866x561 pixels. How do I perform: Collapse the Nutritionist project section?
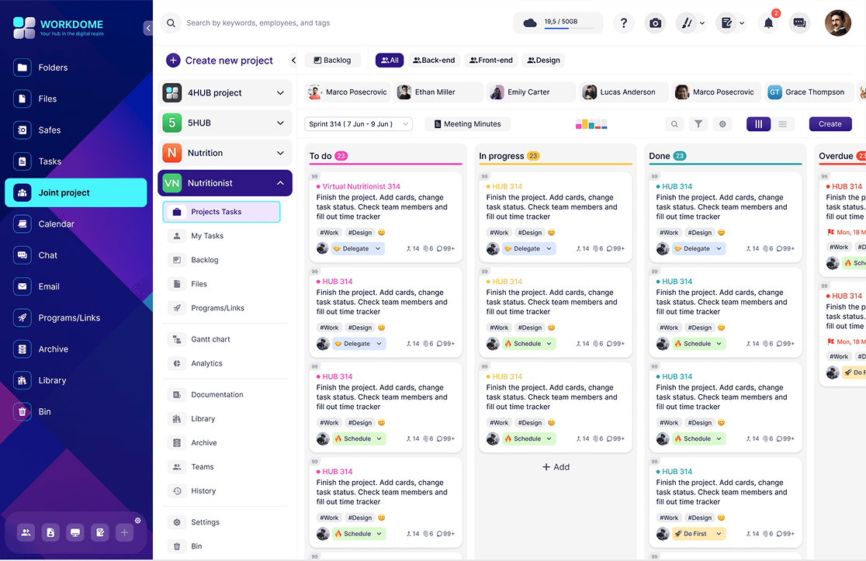[x=280, y=183]
